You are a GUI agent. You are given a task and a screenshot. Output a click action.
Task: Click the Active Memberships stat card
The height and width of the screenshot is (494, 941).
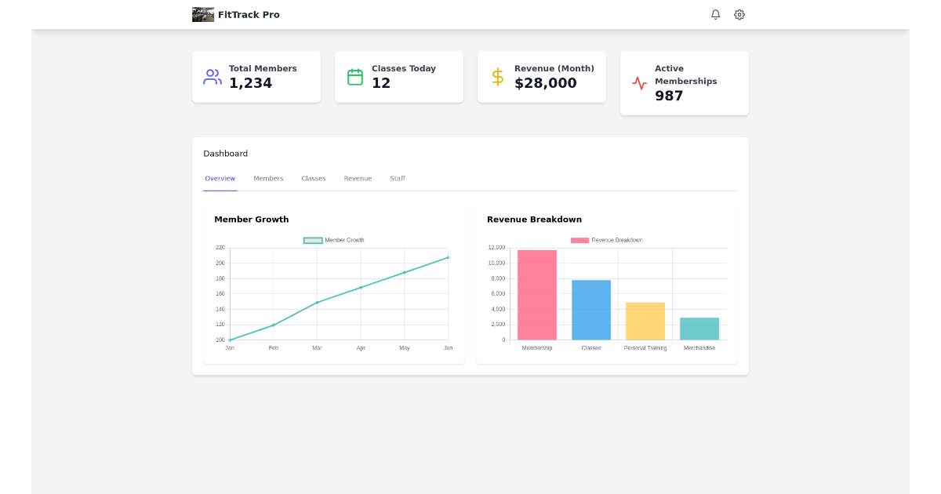(684, 82)
